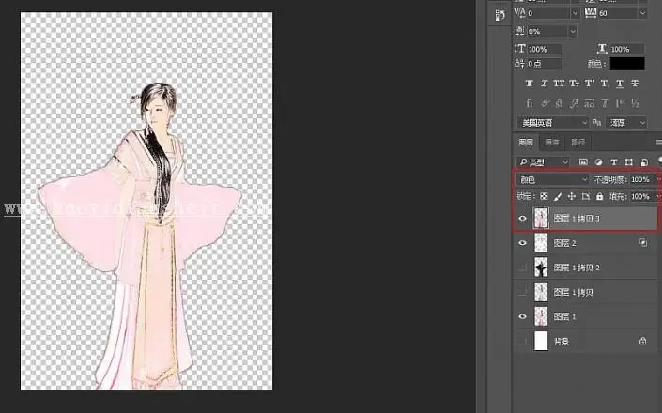
Task: Select layer named 图层 1
Action: click(x=564, y=316)
